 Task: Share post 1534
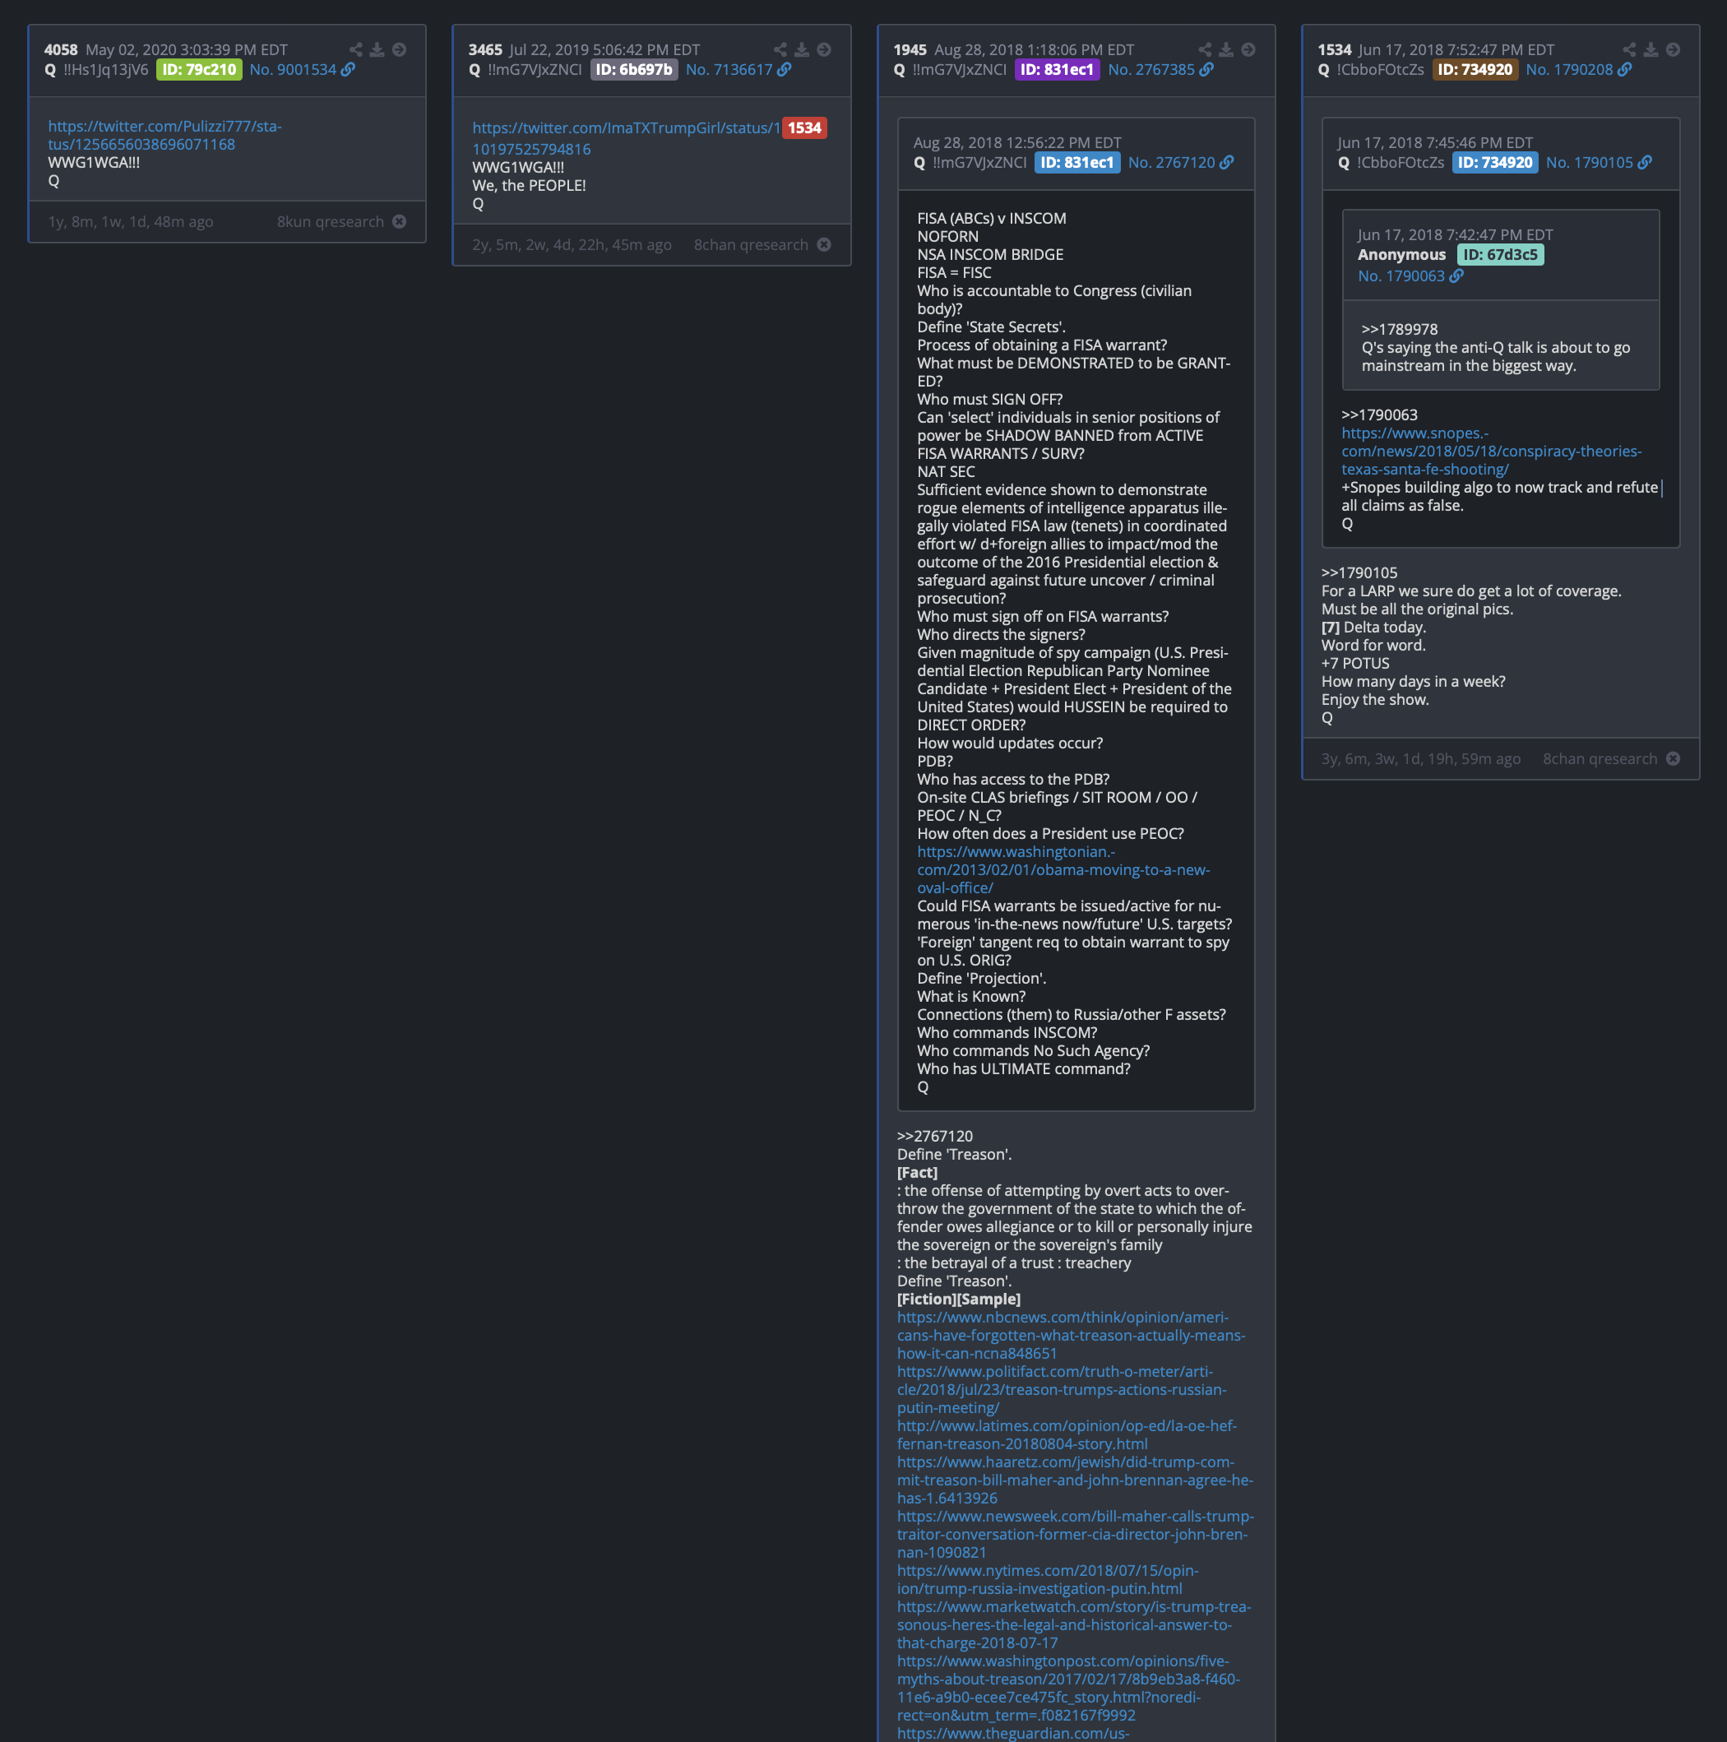[x=1630, y=49]
